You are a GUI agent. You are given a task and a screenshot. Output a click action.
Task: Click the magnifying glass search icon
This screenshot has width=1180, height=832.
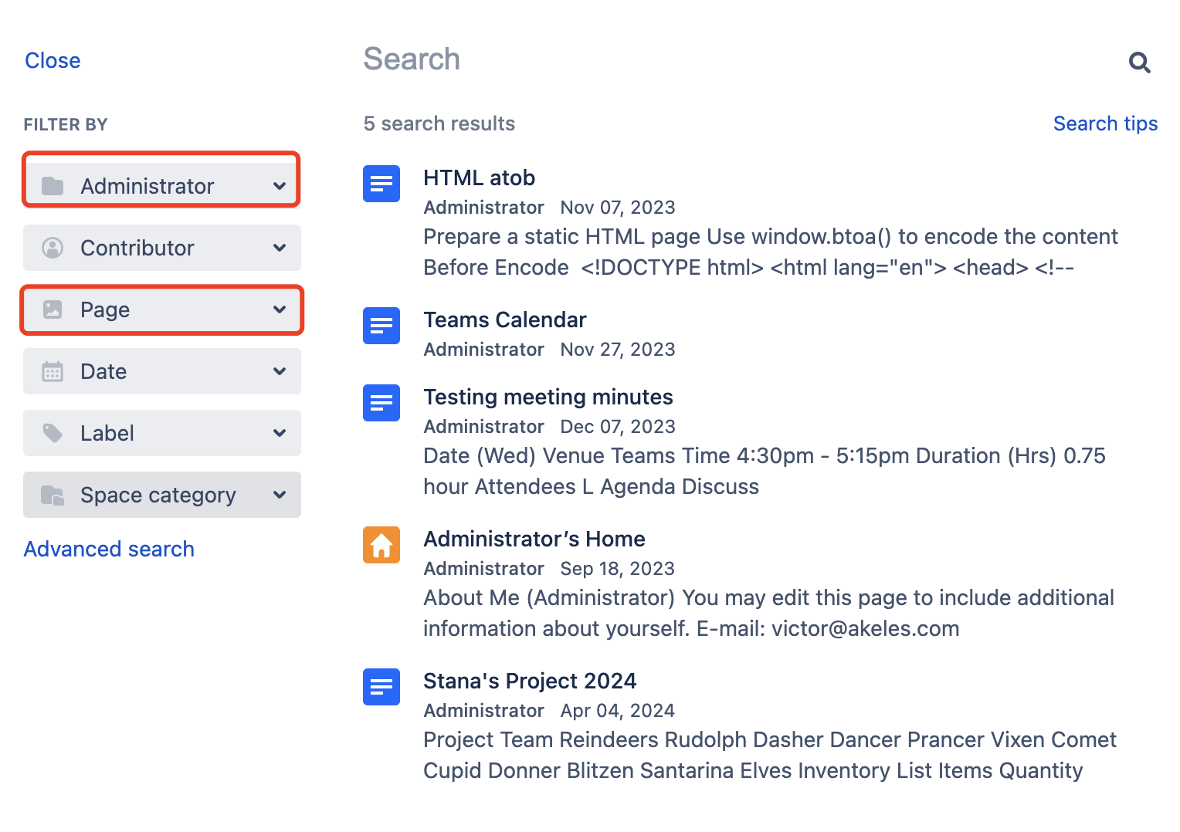point(1139,62)
